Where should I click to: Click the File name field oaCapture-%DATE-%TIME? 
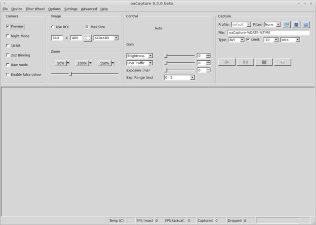coord(269,33)
